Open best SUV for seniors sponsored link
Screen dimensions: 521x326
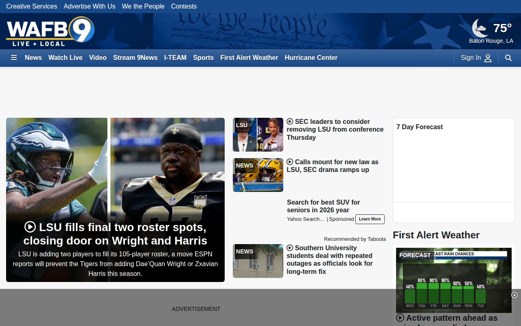coord(324,206)
